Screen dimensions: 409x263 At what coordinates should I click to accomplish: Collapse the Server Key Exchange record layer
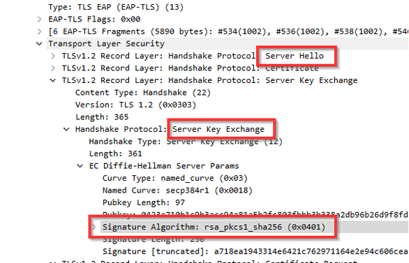click(53, 80)
